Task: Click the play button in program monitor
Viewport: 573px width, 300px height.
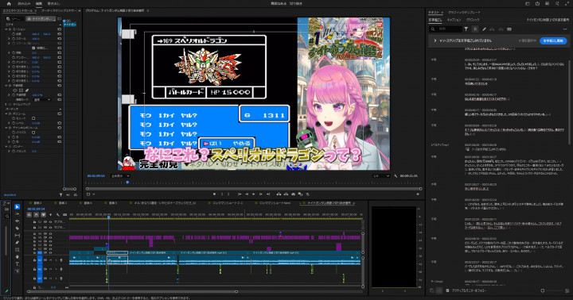Action: click(x=253, y=194)
